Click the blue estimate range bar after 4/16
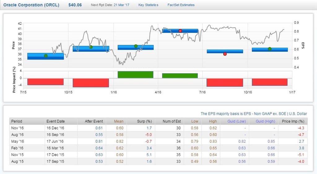This screenshot has height=174, width=317. pyautogui.click(x=180, y=31)
